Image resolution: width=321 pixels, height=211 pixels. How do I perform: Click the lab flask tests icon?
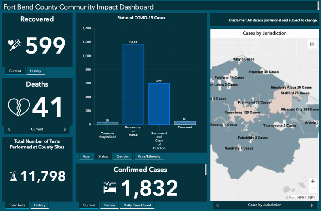(x=13, y=176)
